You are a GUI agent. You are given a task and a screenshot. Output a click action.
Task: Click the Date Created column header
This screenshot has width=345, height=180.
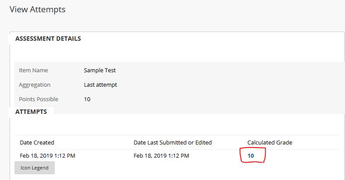point(37,142)
